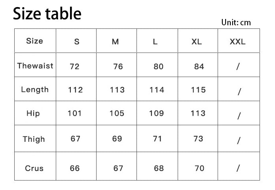
Task: Select the thigh value 73 for size XL
Action: (198, 139)
